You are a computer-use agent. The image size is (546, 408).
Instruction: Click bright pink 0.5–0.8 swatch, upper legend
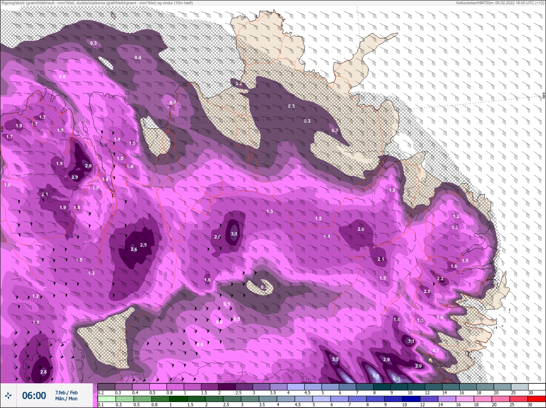pyautogui.click(x=158, y=387)
